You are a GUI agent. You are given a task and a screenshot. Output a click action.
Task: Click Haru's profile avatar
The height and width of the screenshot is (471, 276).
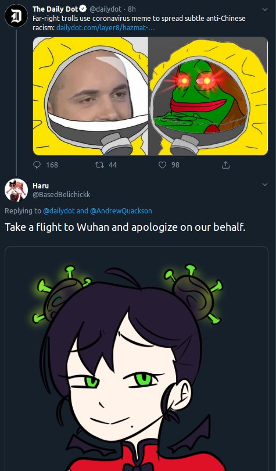[16, 190]
